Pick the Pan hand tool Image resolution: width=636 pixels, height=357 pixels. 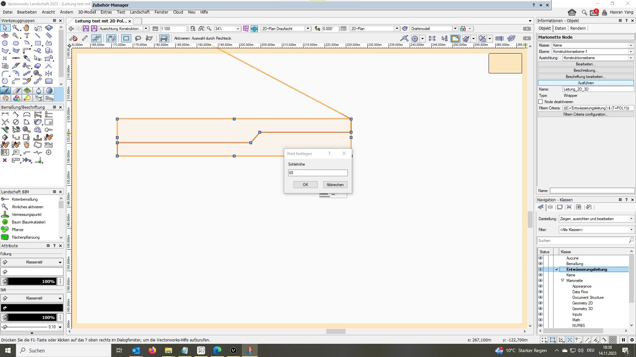tap(26, 28)
